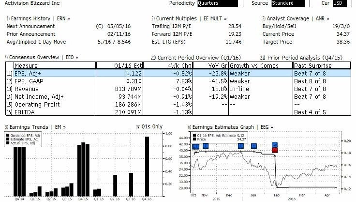
Task: Click EPS GAAP estimate value 0.310
Action: (x=134, y=81)
